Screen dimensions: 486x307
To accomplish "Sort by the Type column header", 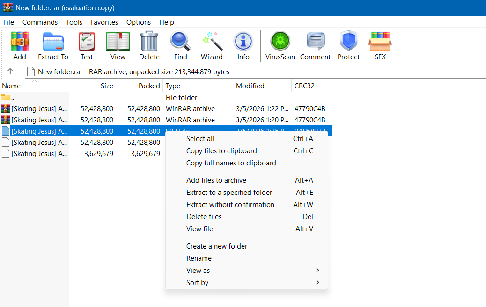I will tap(198, 86).
